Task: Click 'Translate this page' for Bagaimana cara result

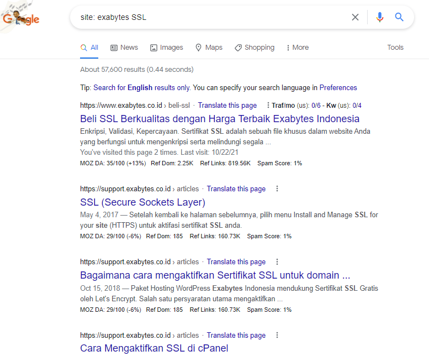Action: pyautogui.click(x=236, y=262)
